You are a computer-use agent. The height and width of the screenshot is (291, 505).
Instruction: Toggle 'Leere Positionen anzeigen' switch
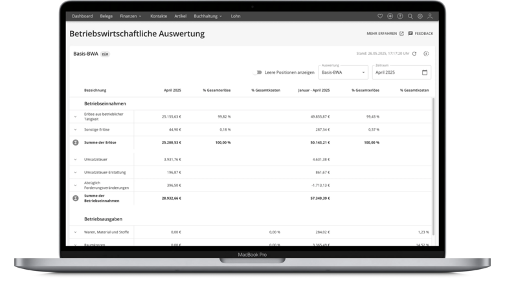pos(259,72)
